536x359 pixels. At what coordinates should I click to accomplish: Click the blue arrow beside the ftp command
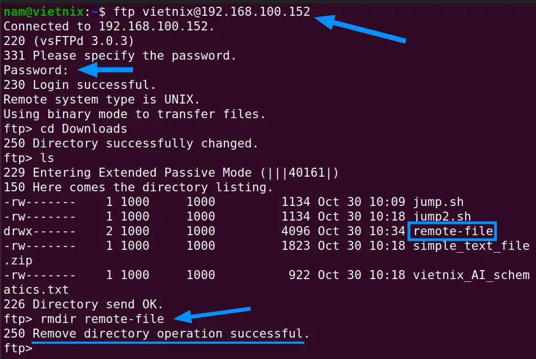click(360, 29)
